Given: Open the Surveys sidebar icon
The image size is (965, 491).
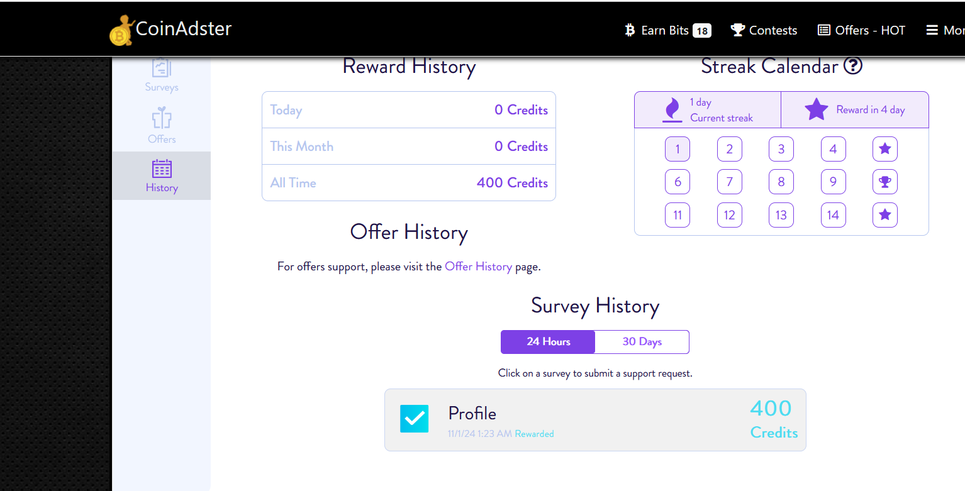Looking at the screenshot, I should tap(162, 68).
